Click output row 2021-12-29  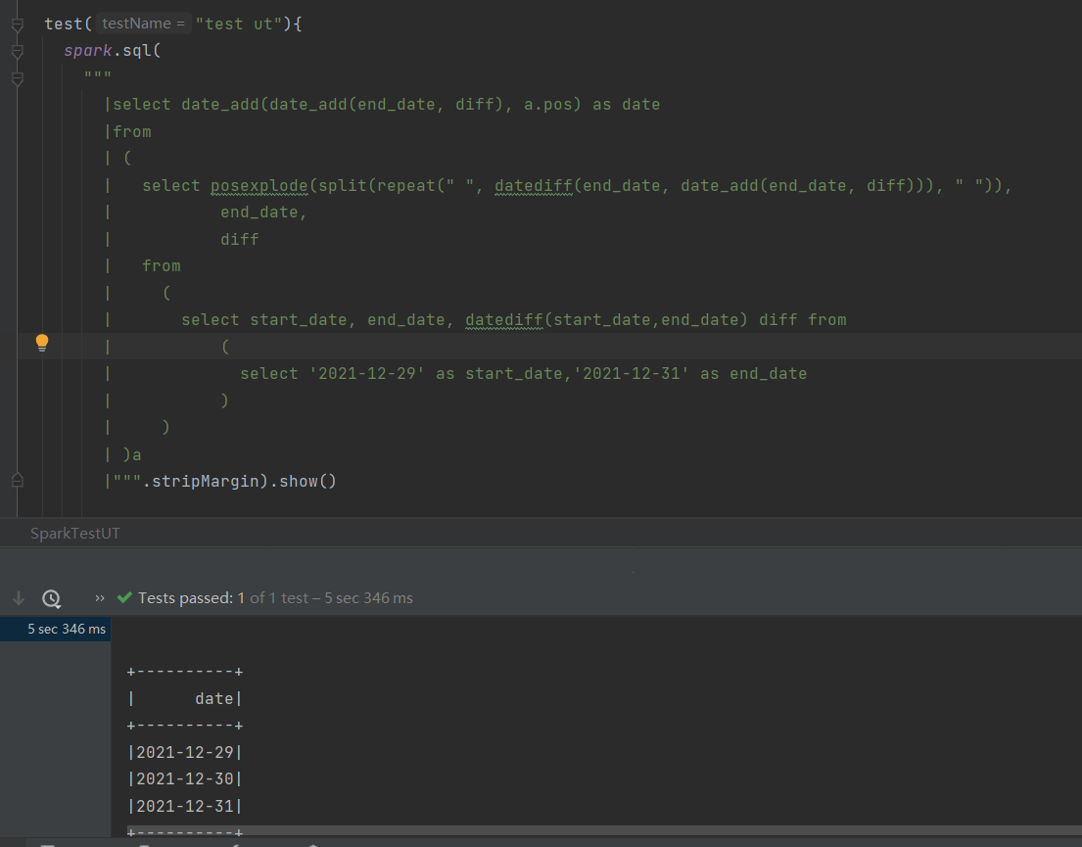[x=185, y=752]
